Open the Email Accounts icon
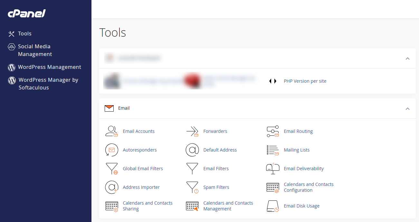The width and height of the screenshot is (419, 222). 111,131
